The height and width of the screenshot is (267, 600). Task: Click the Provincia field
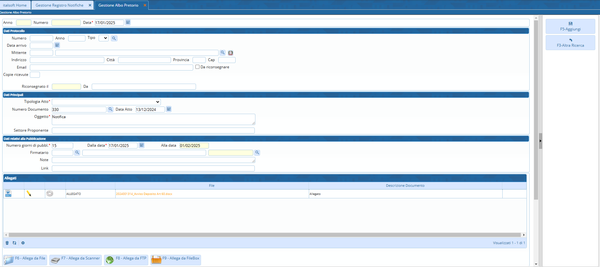199,60
